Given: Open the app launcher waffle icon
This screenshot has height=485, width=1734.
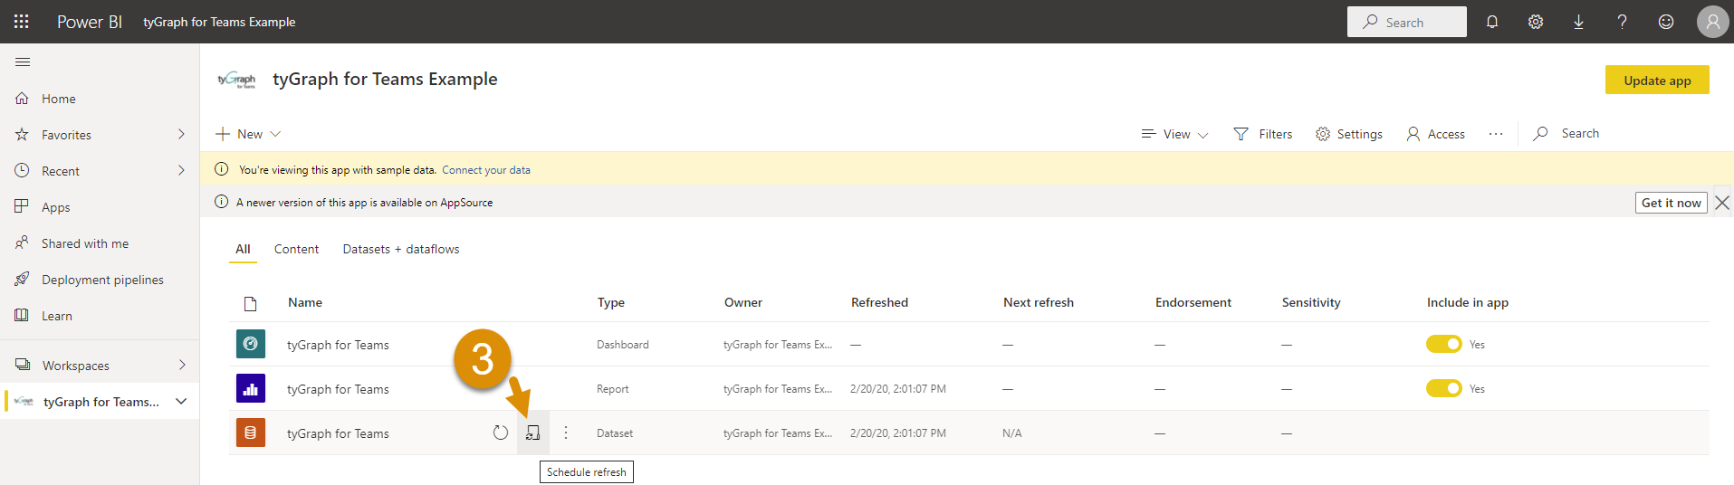Looking at the screenshot, I should click(x=22, y=22).
